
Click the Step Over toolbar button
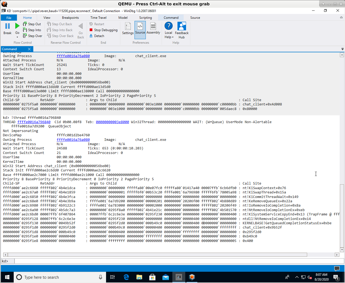(x=32, y=36)
